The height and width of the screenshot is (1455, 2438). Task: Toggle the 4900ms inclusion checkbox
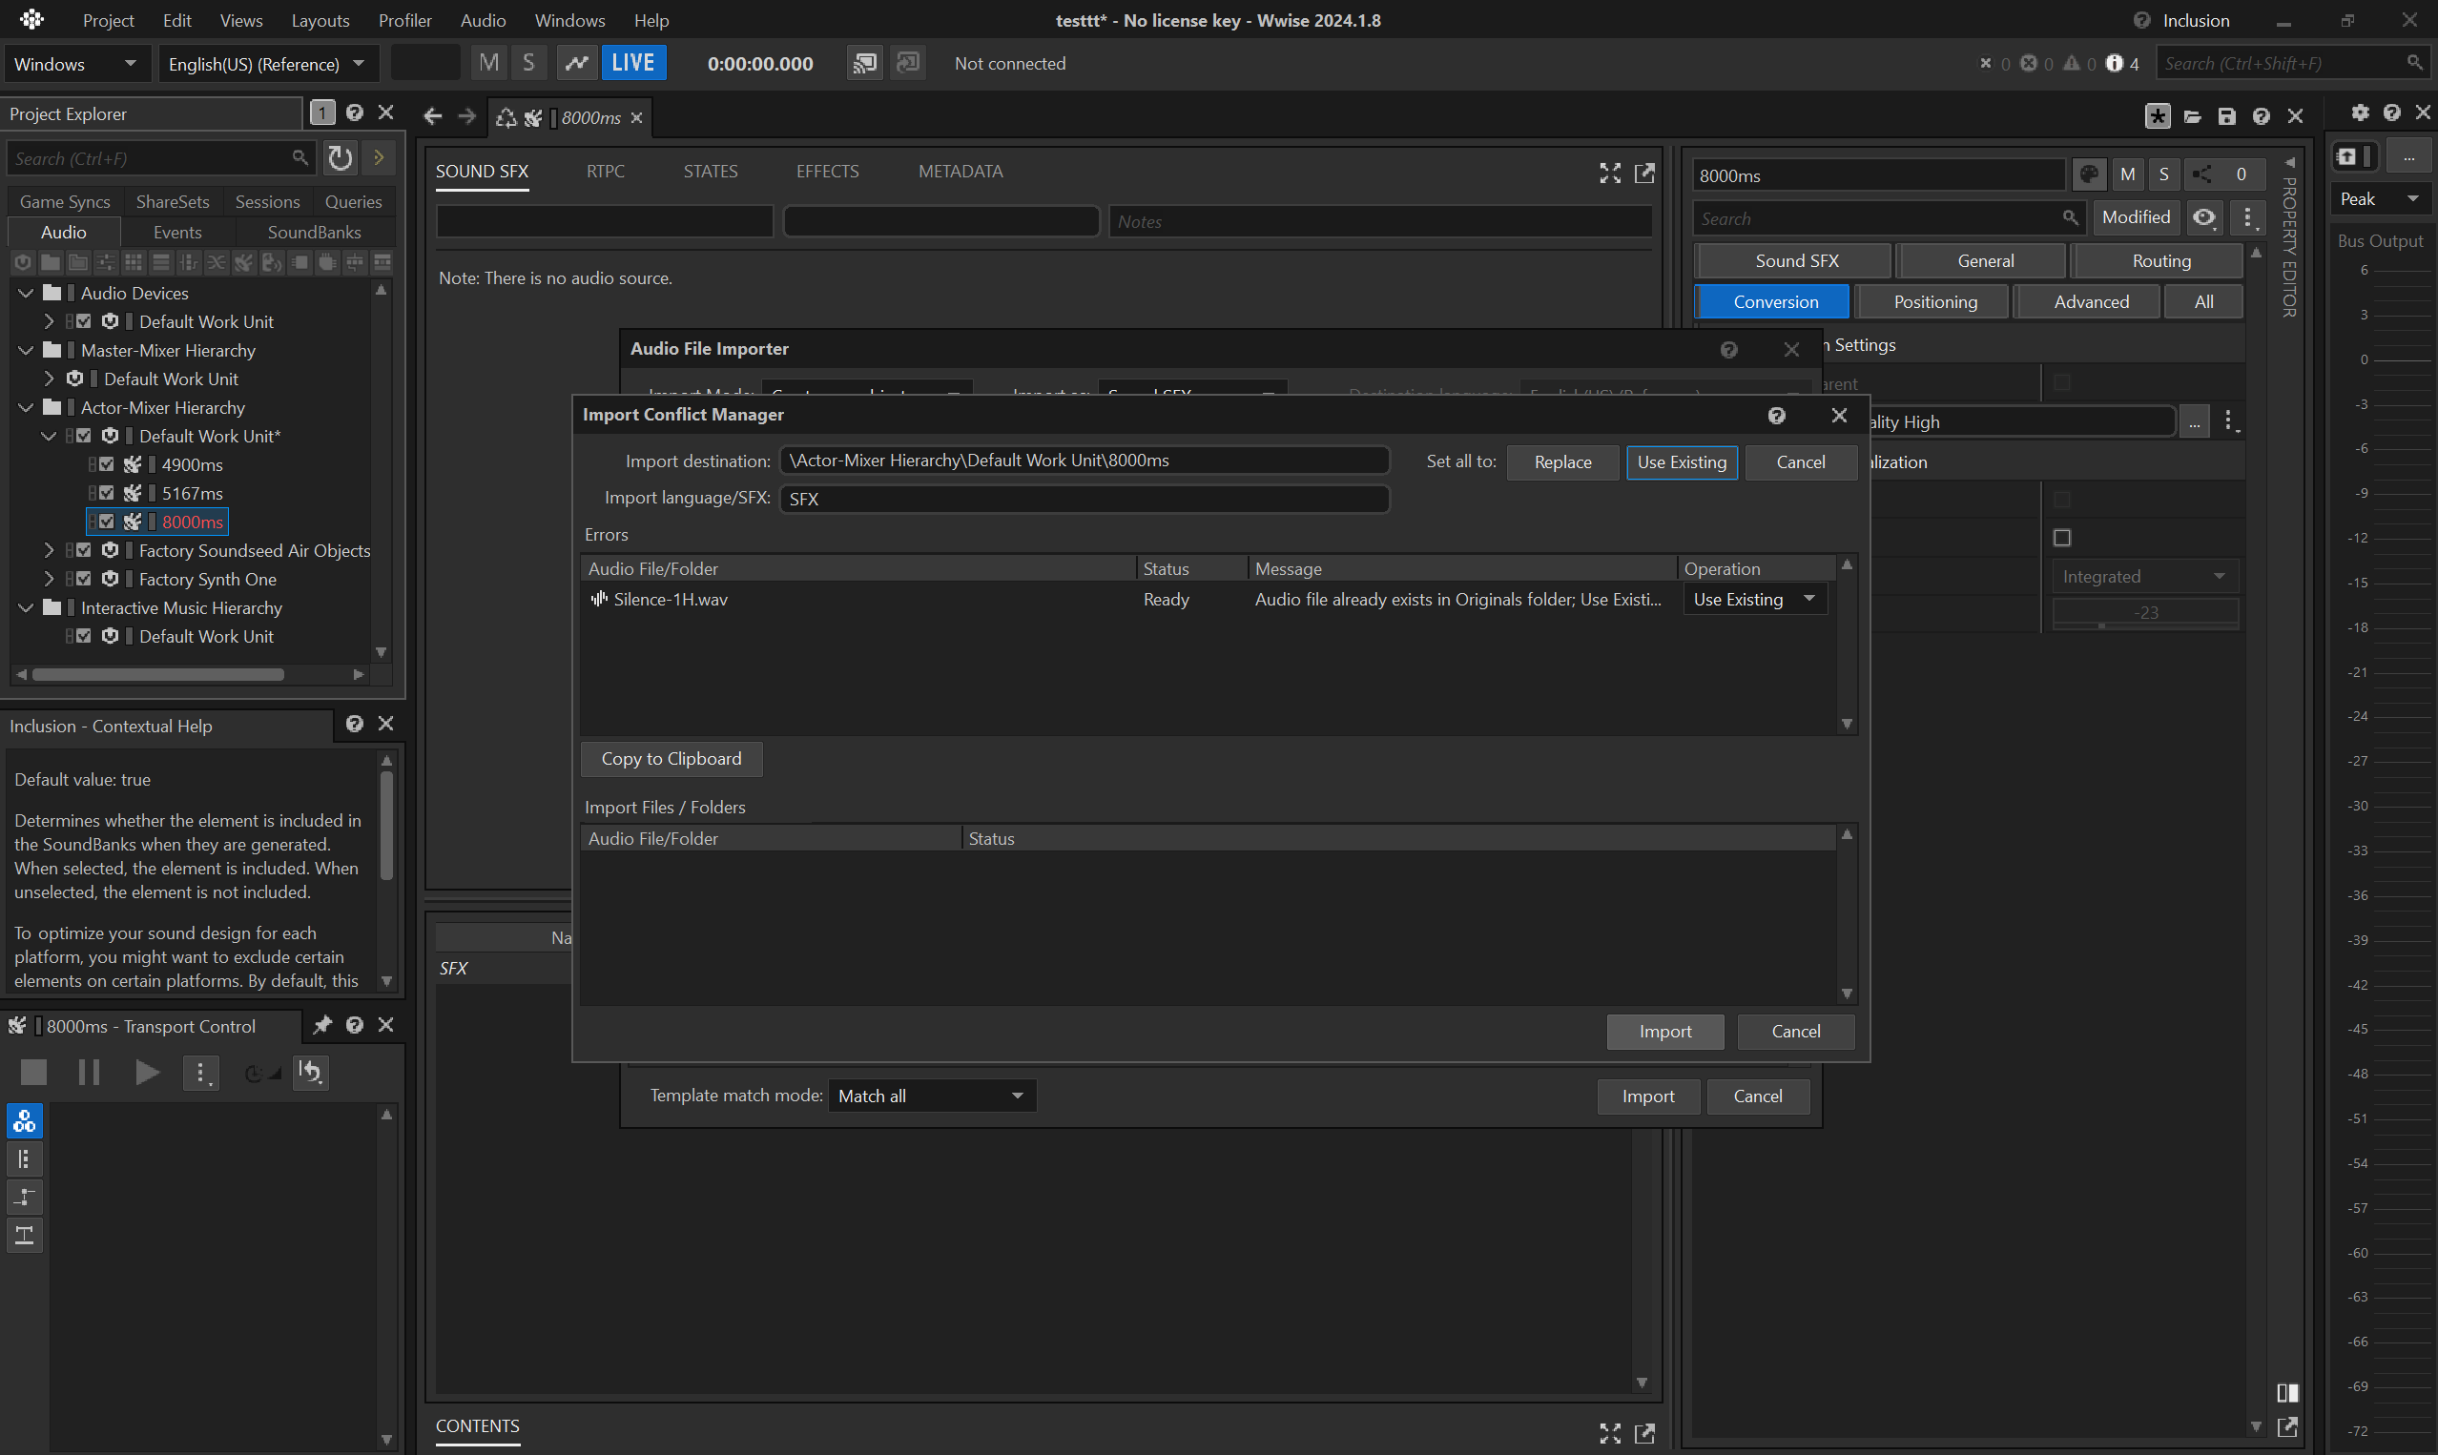pyautogui.click(x=107, y=464)
